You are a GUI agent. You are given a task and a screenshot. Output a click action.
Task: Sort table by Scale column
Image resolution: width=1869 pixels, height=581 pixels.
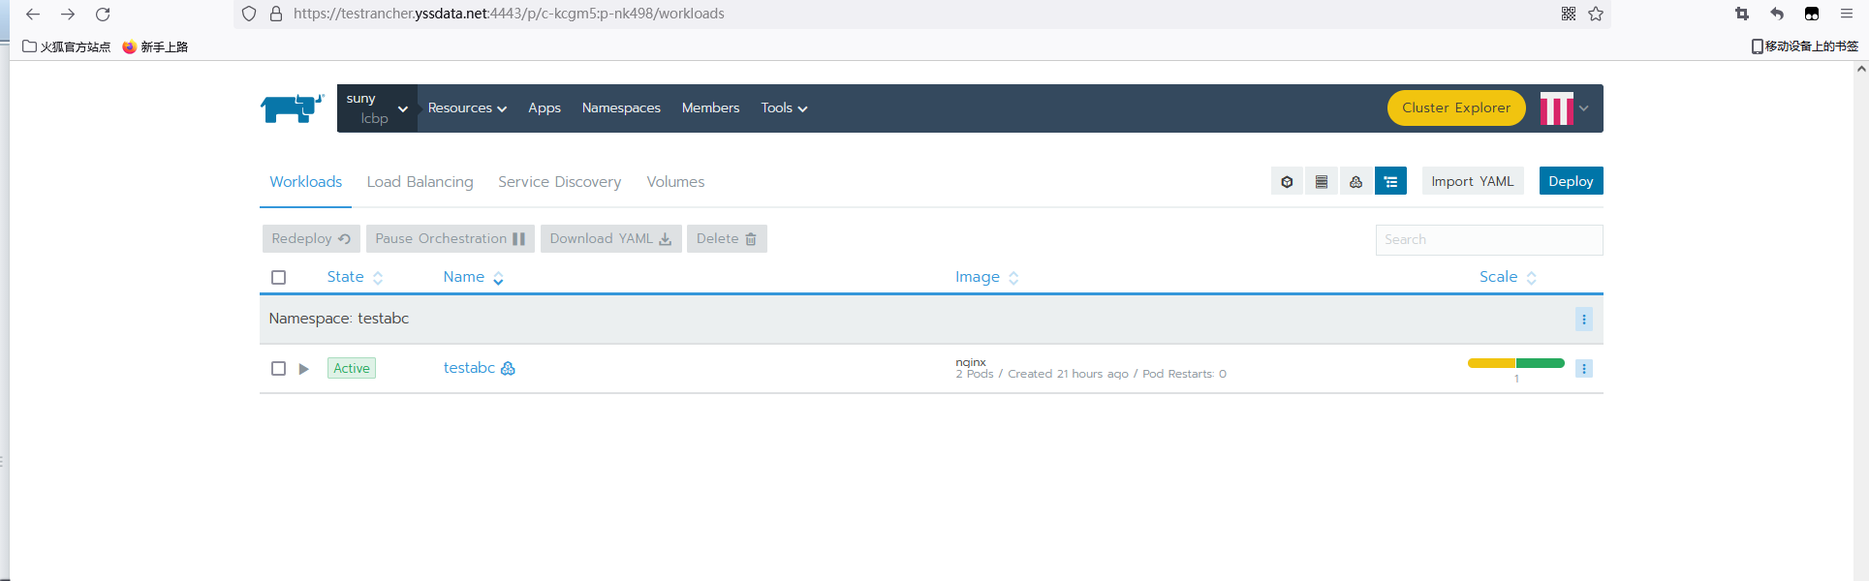[x=1508, y=277]
